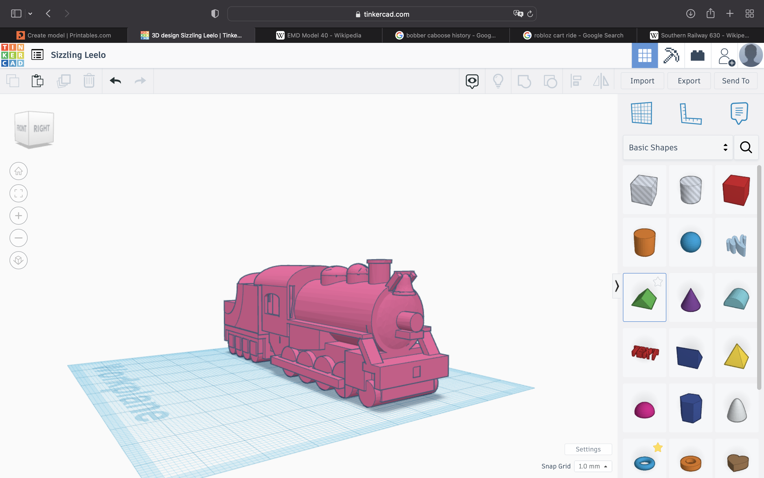Screen dimensions: 764x478
Task: Zoom in with the plus button
Action: point(19,216)
